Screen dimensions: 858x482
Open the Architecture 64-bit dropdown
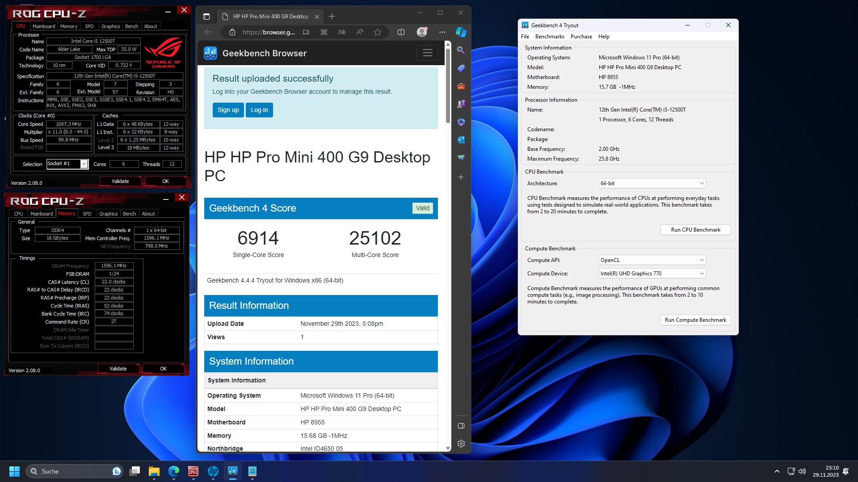[652, 183]
